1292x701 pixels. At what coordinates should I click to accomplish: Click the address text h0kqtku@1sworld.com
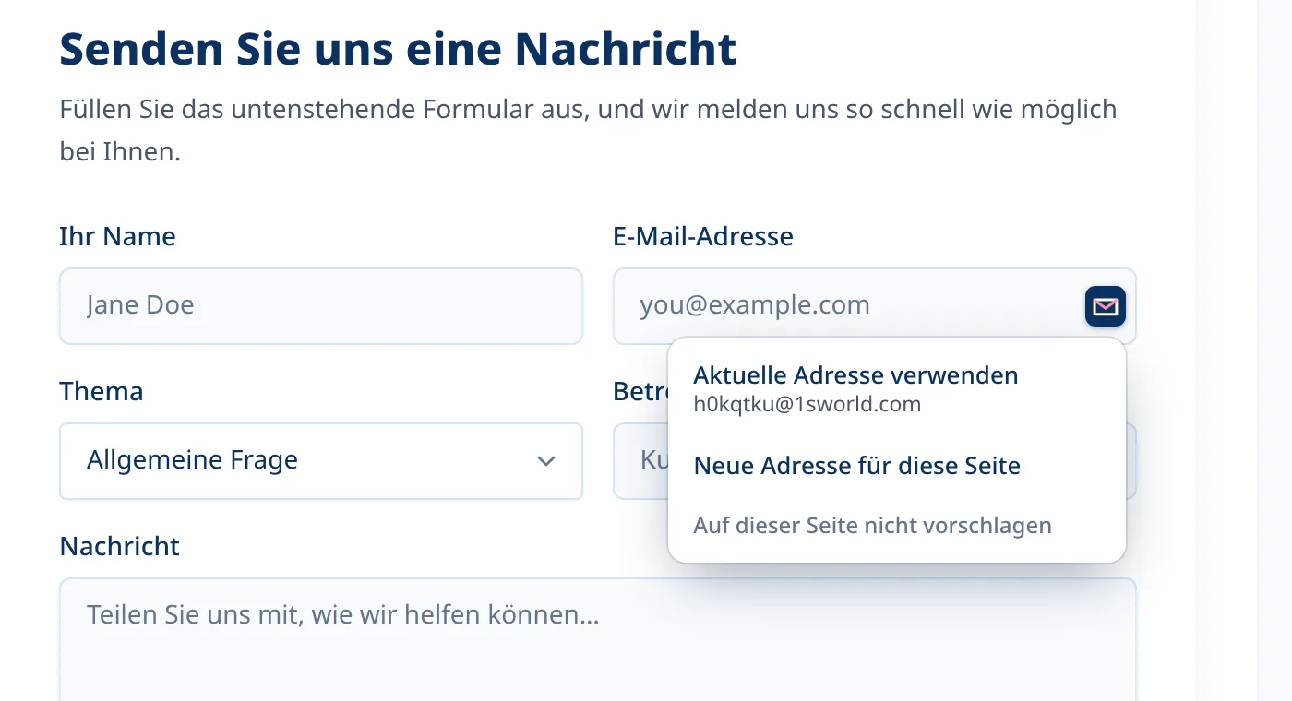pos(807,404)
